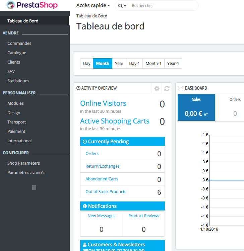Click the Notifications alert icon
The width and height of the screenshot is (244, 251).
click(85, 206)
